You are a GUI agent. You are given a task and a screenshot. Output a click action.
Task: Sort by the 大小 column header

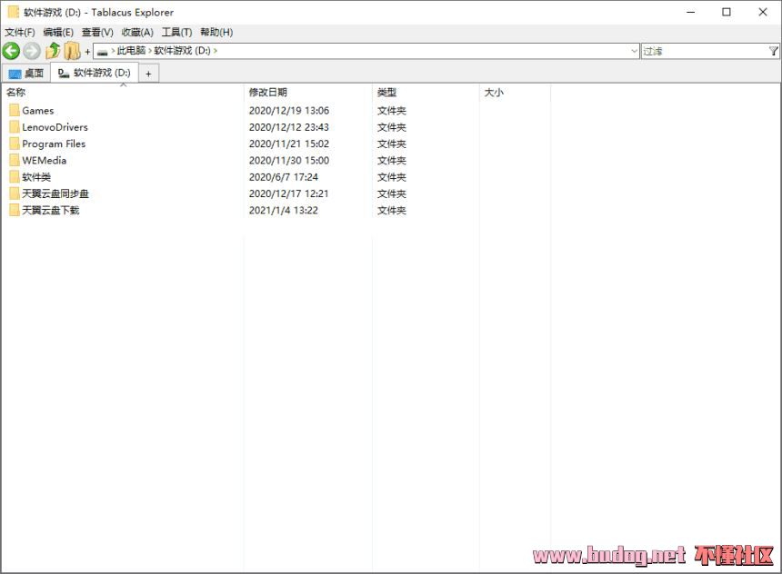(x=516, y=92)
